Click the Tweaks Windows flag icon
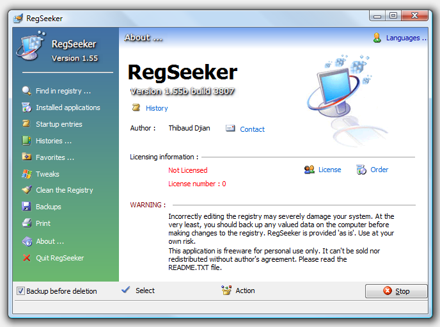This screenshot has height=327, width=440. point(27,174)
